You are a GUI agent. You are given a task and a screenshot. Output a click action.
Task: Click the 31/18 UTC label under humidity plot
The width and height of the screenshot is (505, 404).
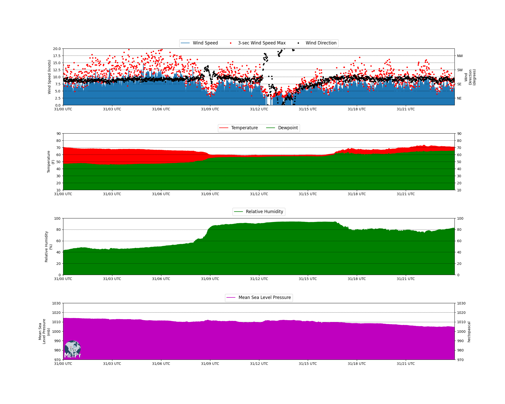coord(357,279)
